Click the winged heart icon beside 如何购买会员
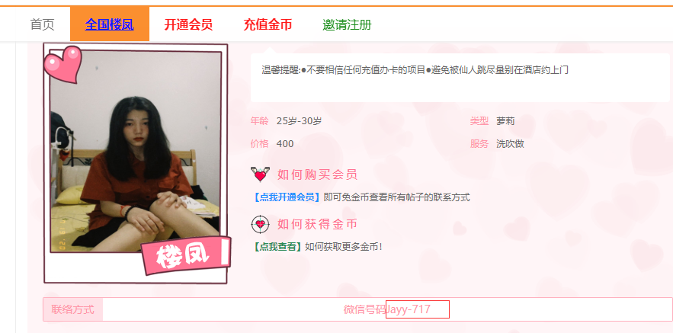 (x=260, y=175)
